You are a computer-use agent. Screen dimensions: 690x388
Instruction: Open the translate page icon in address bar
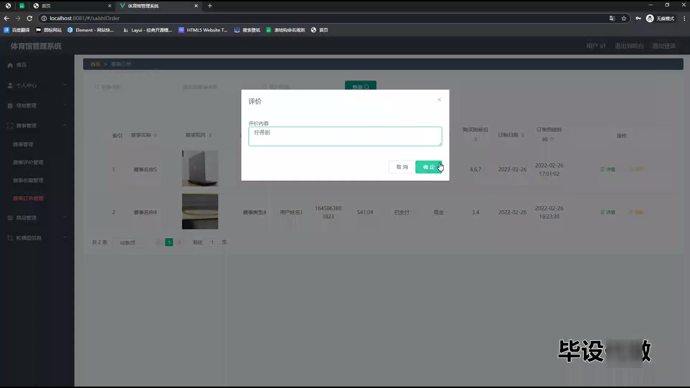pos(612,18)
